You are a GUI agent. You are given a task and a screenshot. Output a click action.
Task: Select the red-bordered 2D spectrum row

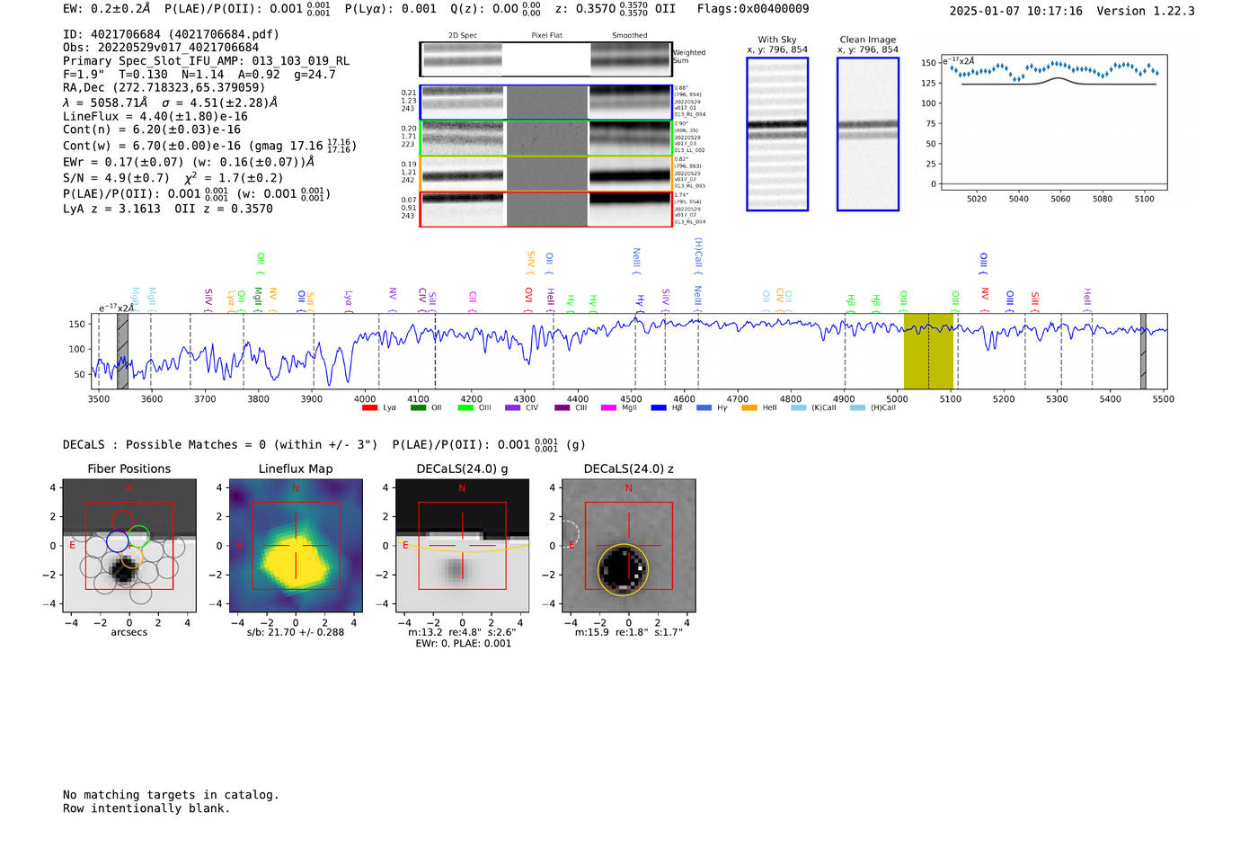click(x=546, y=210)
